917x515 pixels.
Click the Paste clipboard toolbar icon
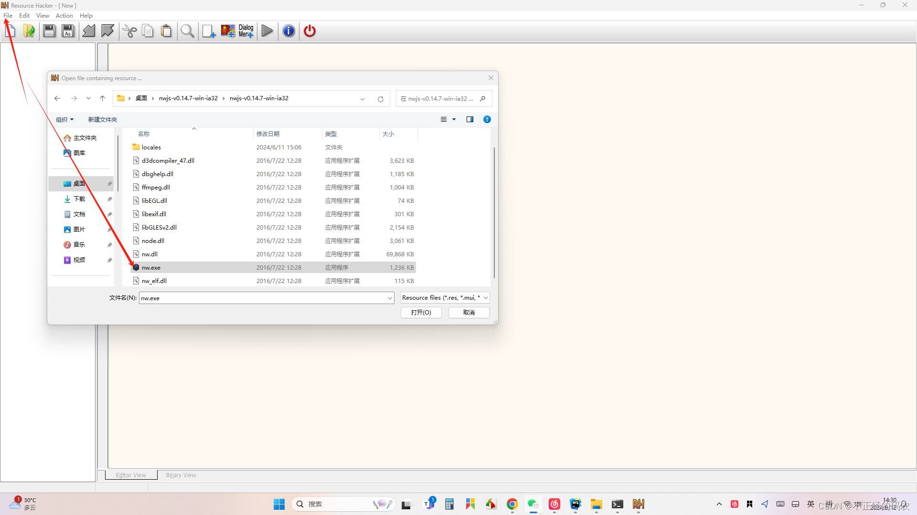tap(166, 31)
